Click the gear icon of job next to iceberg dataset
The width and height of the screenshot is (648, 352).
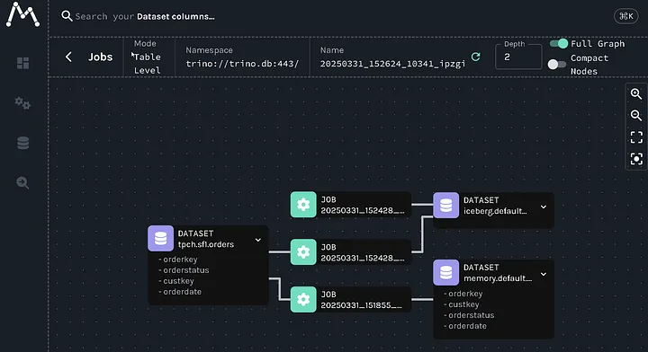(303, 205)
